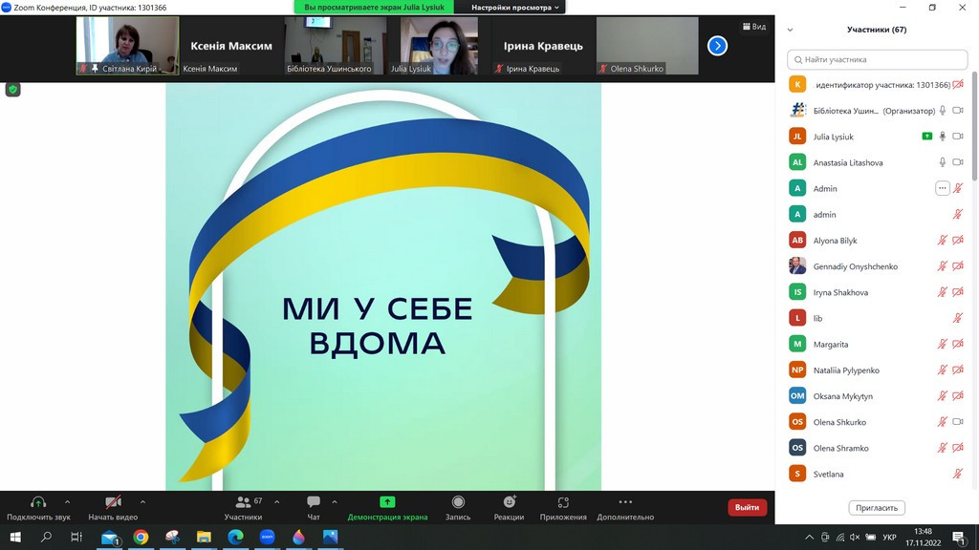The height and width of the screenshot is (550, 979).
Task: Click the camera icon for Julia Lysiuk
Action: point(958,137)
